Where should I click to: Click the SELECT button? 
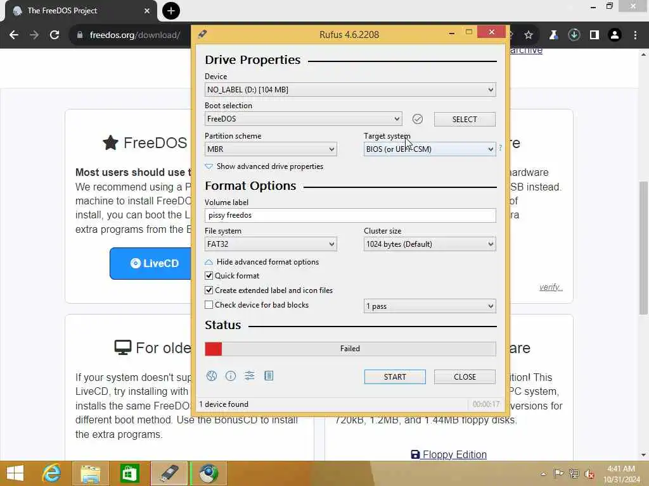465,120
